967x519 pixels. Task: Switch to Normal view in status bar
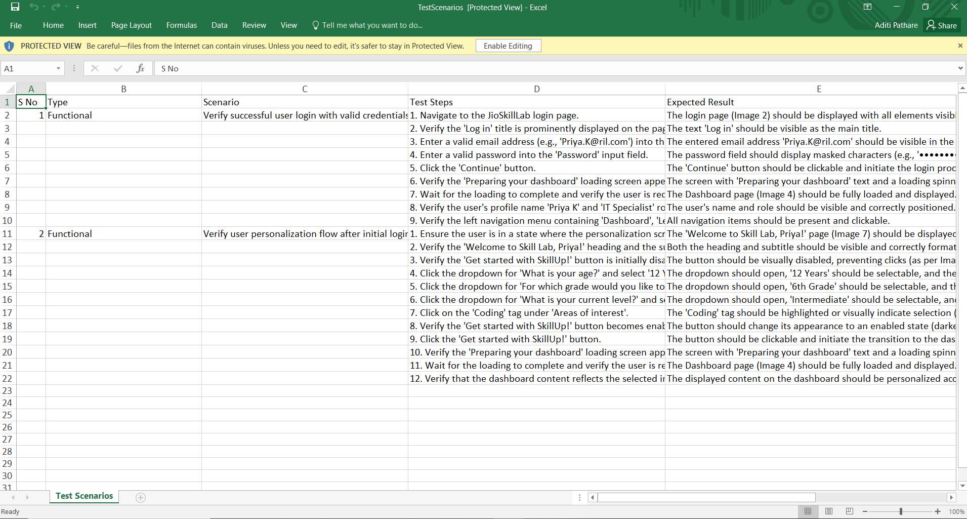[808, 511]
